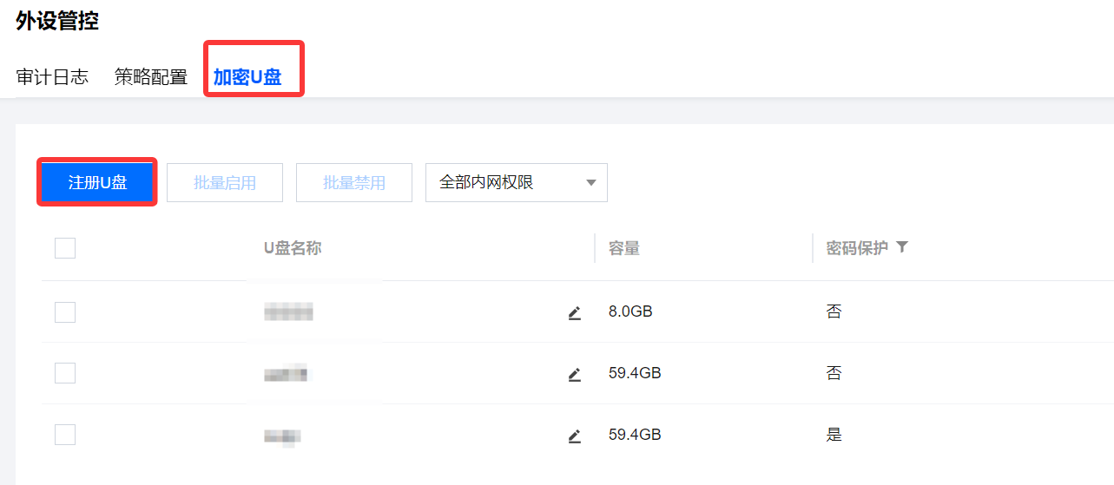
Task: Click the 是 value in the 密码保护 column
Action: pos(834,435)
